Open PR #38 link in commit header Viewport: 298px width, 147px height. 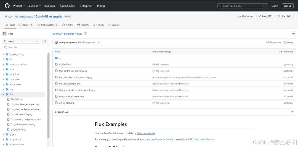[x=83, y=42]
